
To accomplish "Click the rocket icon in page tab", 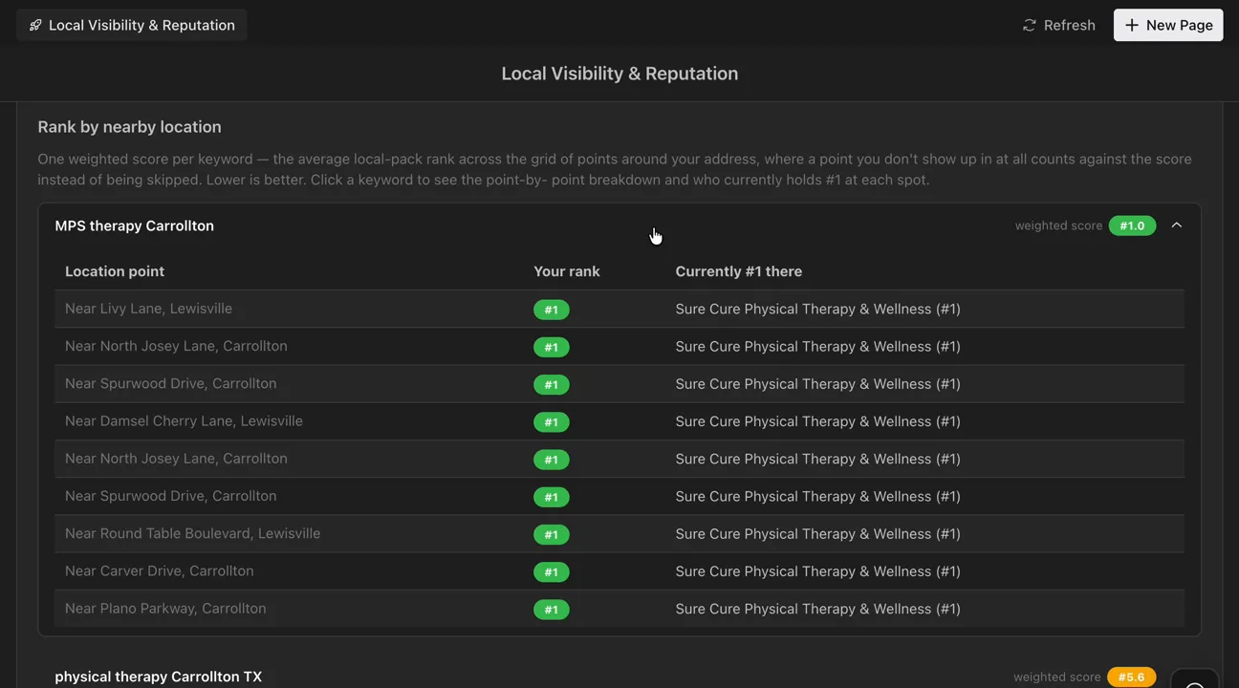I will tap(35, 25).
